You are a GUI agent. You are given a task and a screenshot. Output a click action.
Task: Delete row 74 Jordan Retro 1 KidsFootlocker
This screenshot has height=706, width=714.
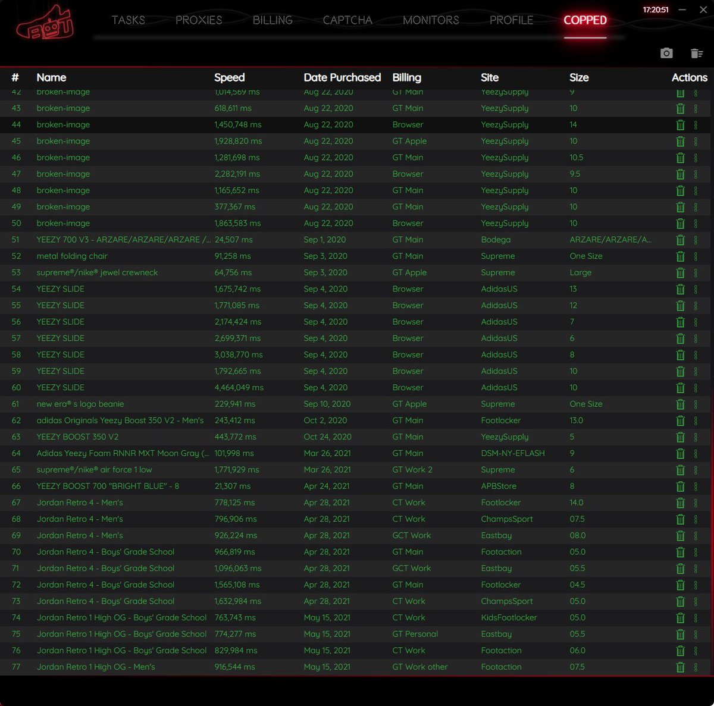681,617
